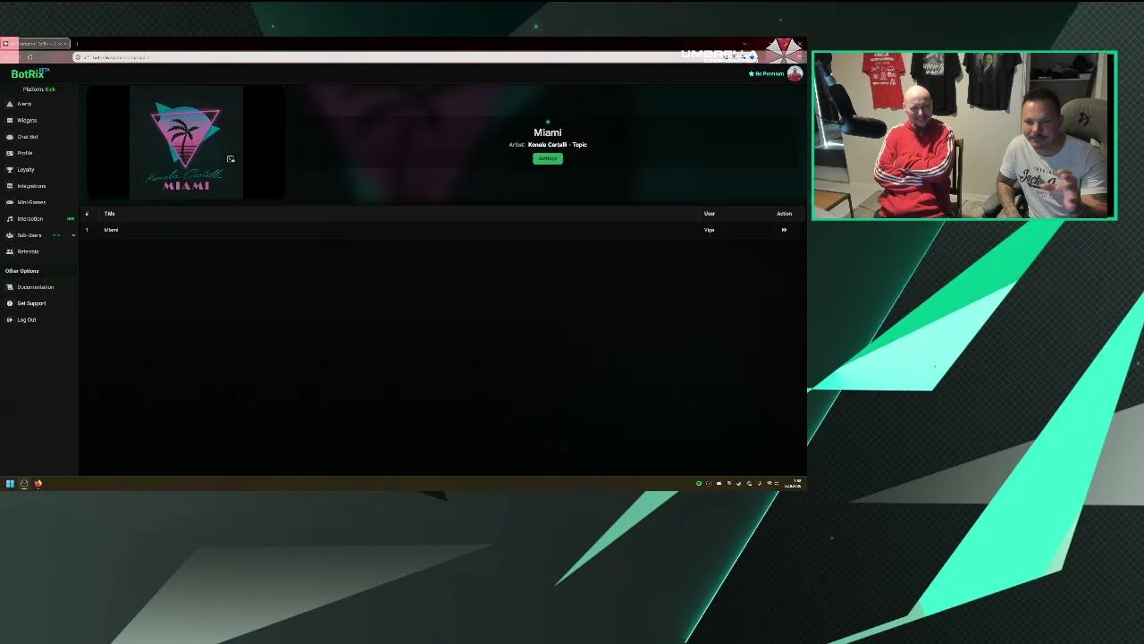Click the Get Support question icon
This screenshot has height=644, width=1144.
coord(10,303)
